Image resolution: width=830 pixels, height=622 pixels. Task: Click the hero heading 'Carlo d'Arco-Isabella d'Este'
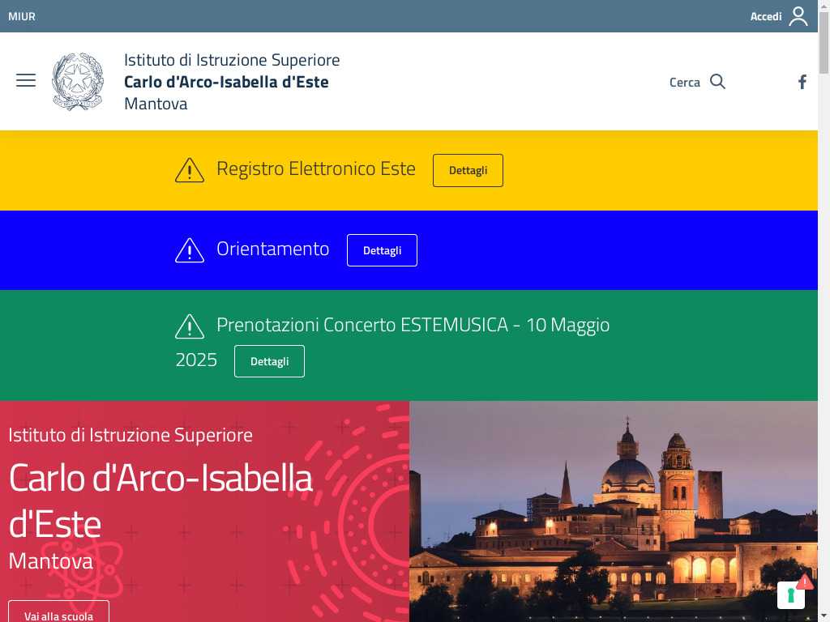pyautogui.click(x=161, y=501)
